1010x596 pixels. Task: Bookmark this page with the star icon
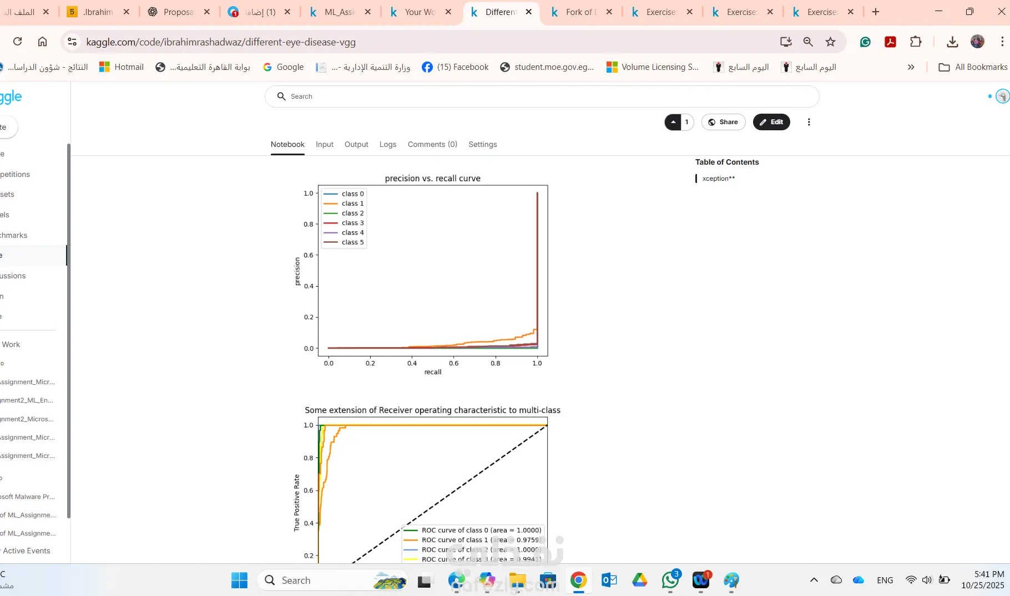point(830,42)
